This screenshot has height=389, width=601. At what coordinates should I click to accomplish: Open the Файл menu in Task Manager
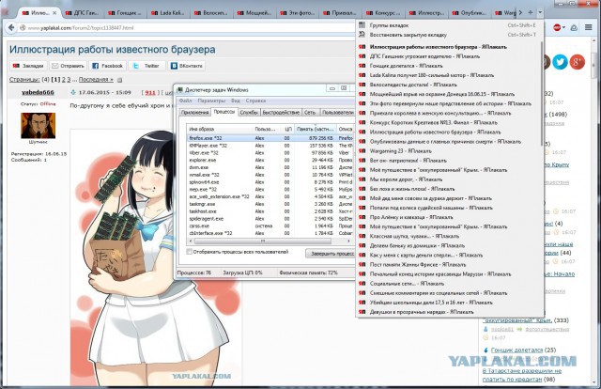(x=186, y=101)
